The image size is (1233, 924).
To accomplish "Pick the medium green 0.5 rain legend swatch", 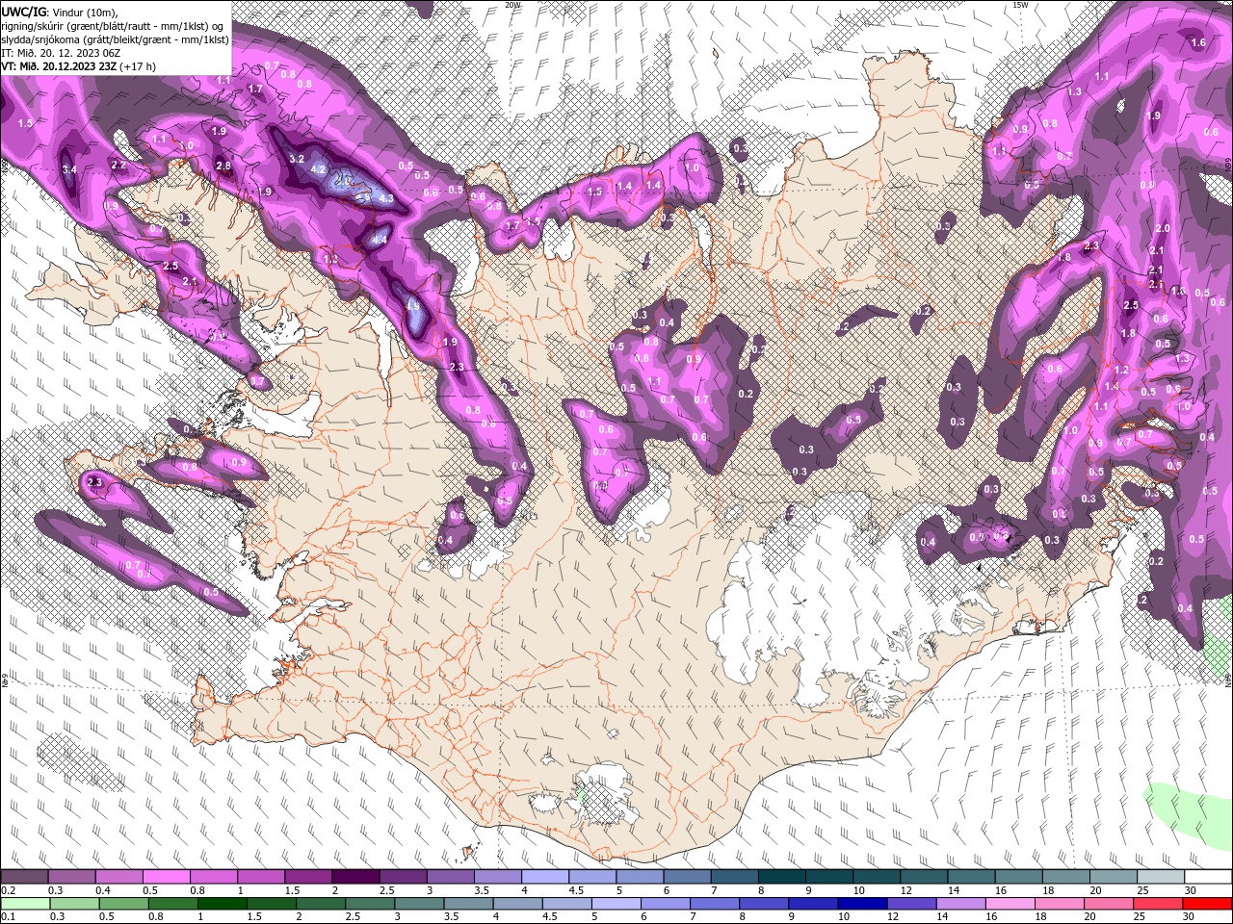I will pyautogui.click(x=123, y=904).
